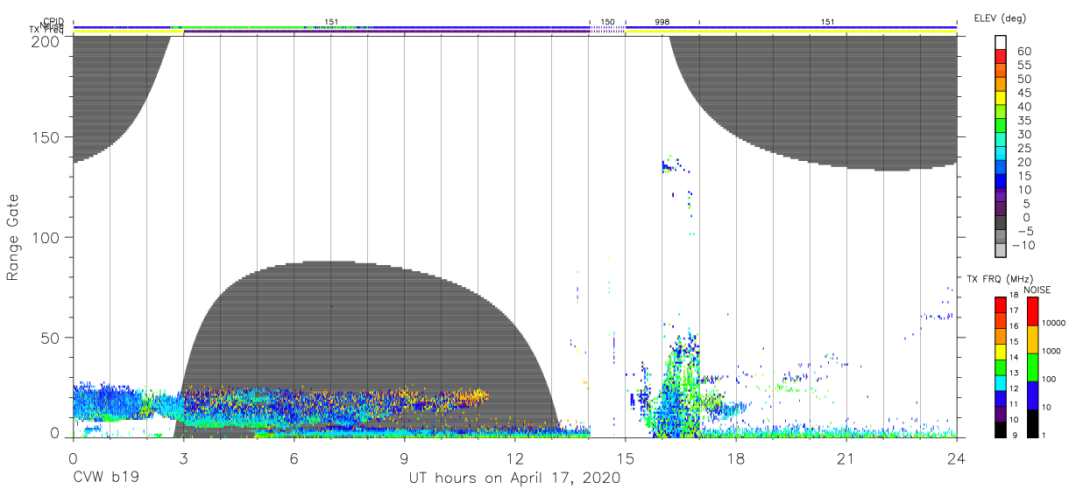1076x496 pixels.
Task: Click the blue NOISE band between 10 and 100
Action: (1032, 394)
